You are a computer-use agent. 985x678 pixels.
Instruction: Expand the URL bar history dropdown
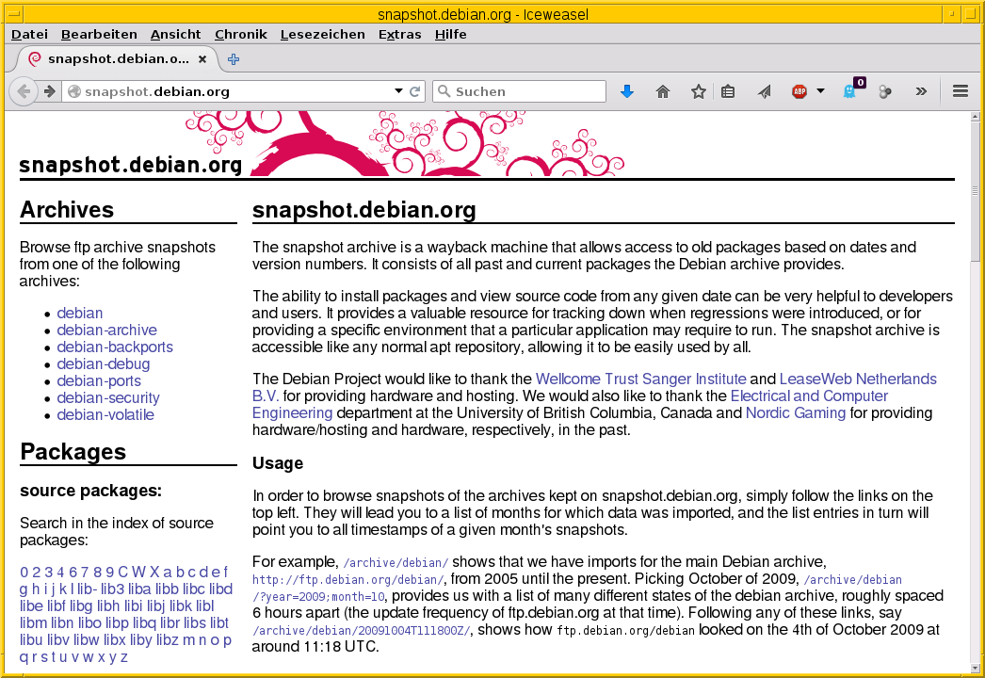coord(398,91)
